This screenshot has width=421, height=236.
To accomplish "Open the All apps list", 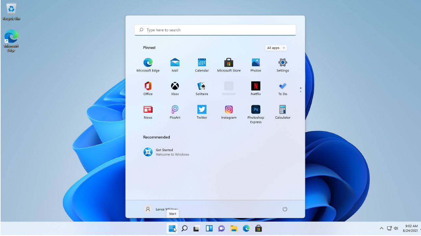I will tap(276, 48).
